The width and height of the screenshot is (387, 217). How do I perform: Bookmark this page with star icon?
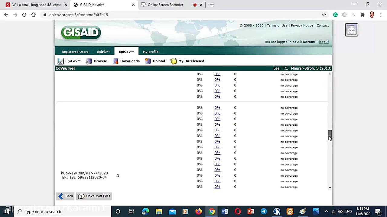point(324,15)
